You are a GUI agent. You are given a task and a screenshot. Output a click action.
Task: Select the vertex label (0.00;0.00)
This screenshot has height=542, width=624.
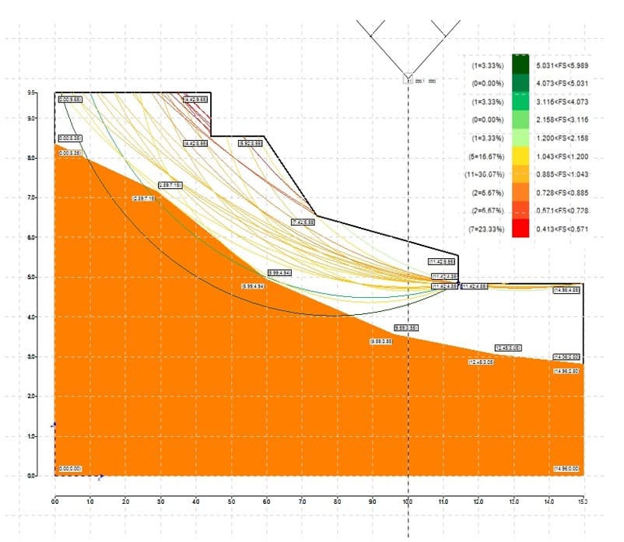click(x=70, y=469)
